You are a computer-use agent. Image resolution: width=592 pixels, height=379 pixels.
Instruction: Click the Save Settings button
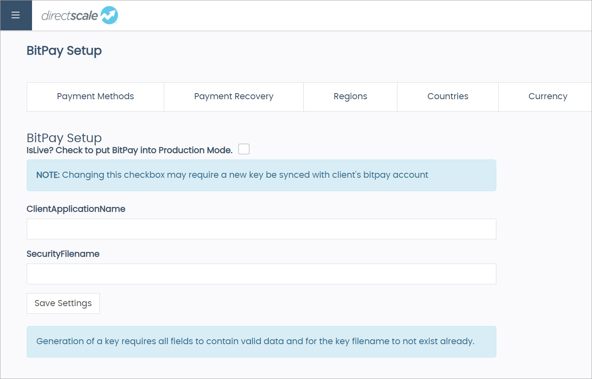tap(63, 303)
